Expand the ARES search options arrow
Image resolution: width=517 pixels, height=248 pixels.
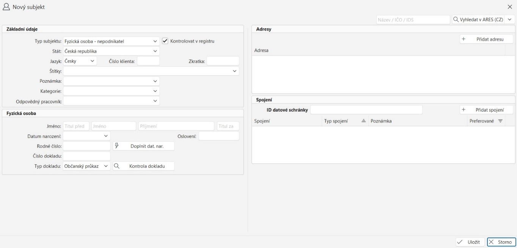tap(510, 19)
